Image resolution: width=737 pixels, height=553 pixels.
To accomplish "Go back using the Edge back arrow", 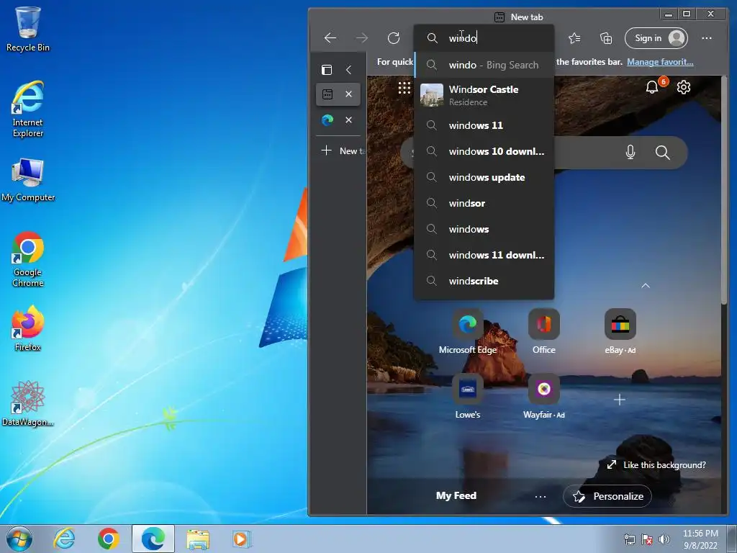I will [330, 38].
